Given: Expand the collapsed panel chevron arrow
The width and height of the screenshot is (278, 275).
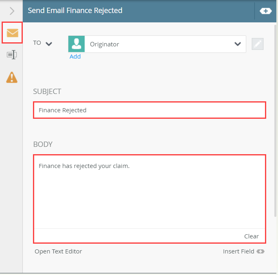Looking at the screenshot, I should (x=12, y=11).
